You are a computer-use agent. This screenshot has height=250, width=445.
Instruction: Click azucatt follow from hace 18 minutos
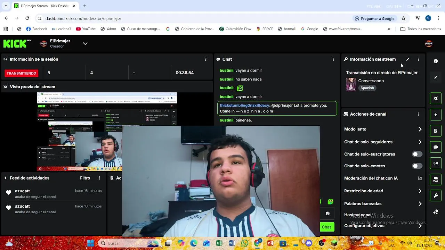coord(54,209)
